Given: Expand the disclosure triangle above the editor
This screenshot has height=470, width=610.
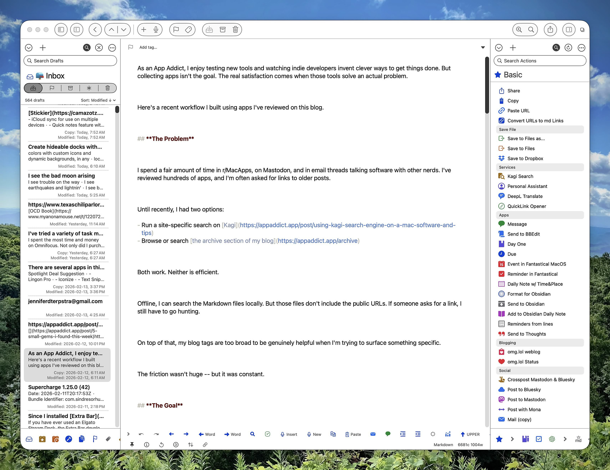Looking at the screenshot, I should pos(483,47).
